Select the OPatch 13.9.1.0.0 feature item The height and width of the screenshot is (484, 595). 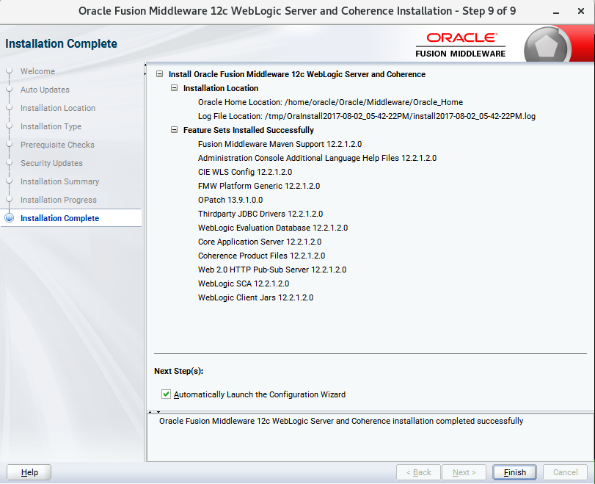[x=230, y=200]
